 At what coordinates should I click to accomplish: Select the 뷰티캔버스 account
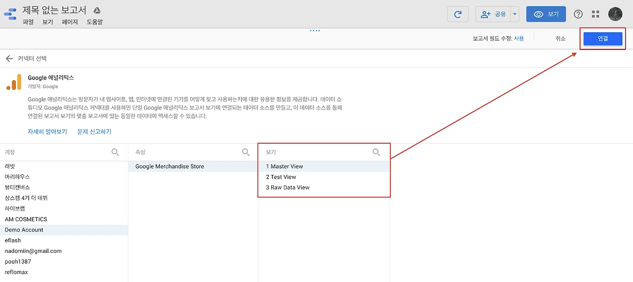(64, 187)
